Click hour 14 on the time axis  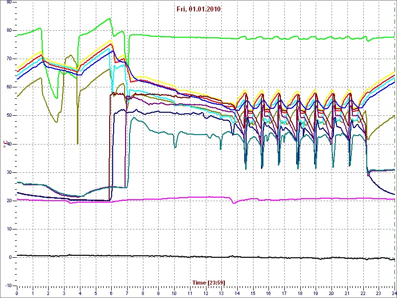237,294
